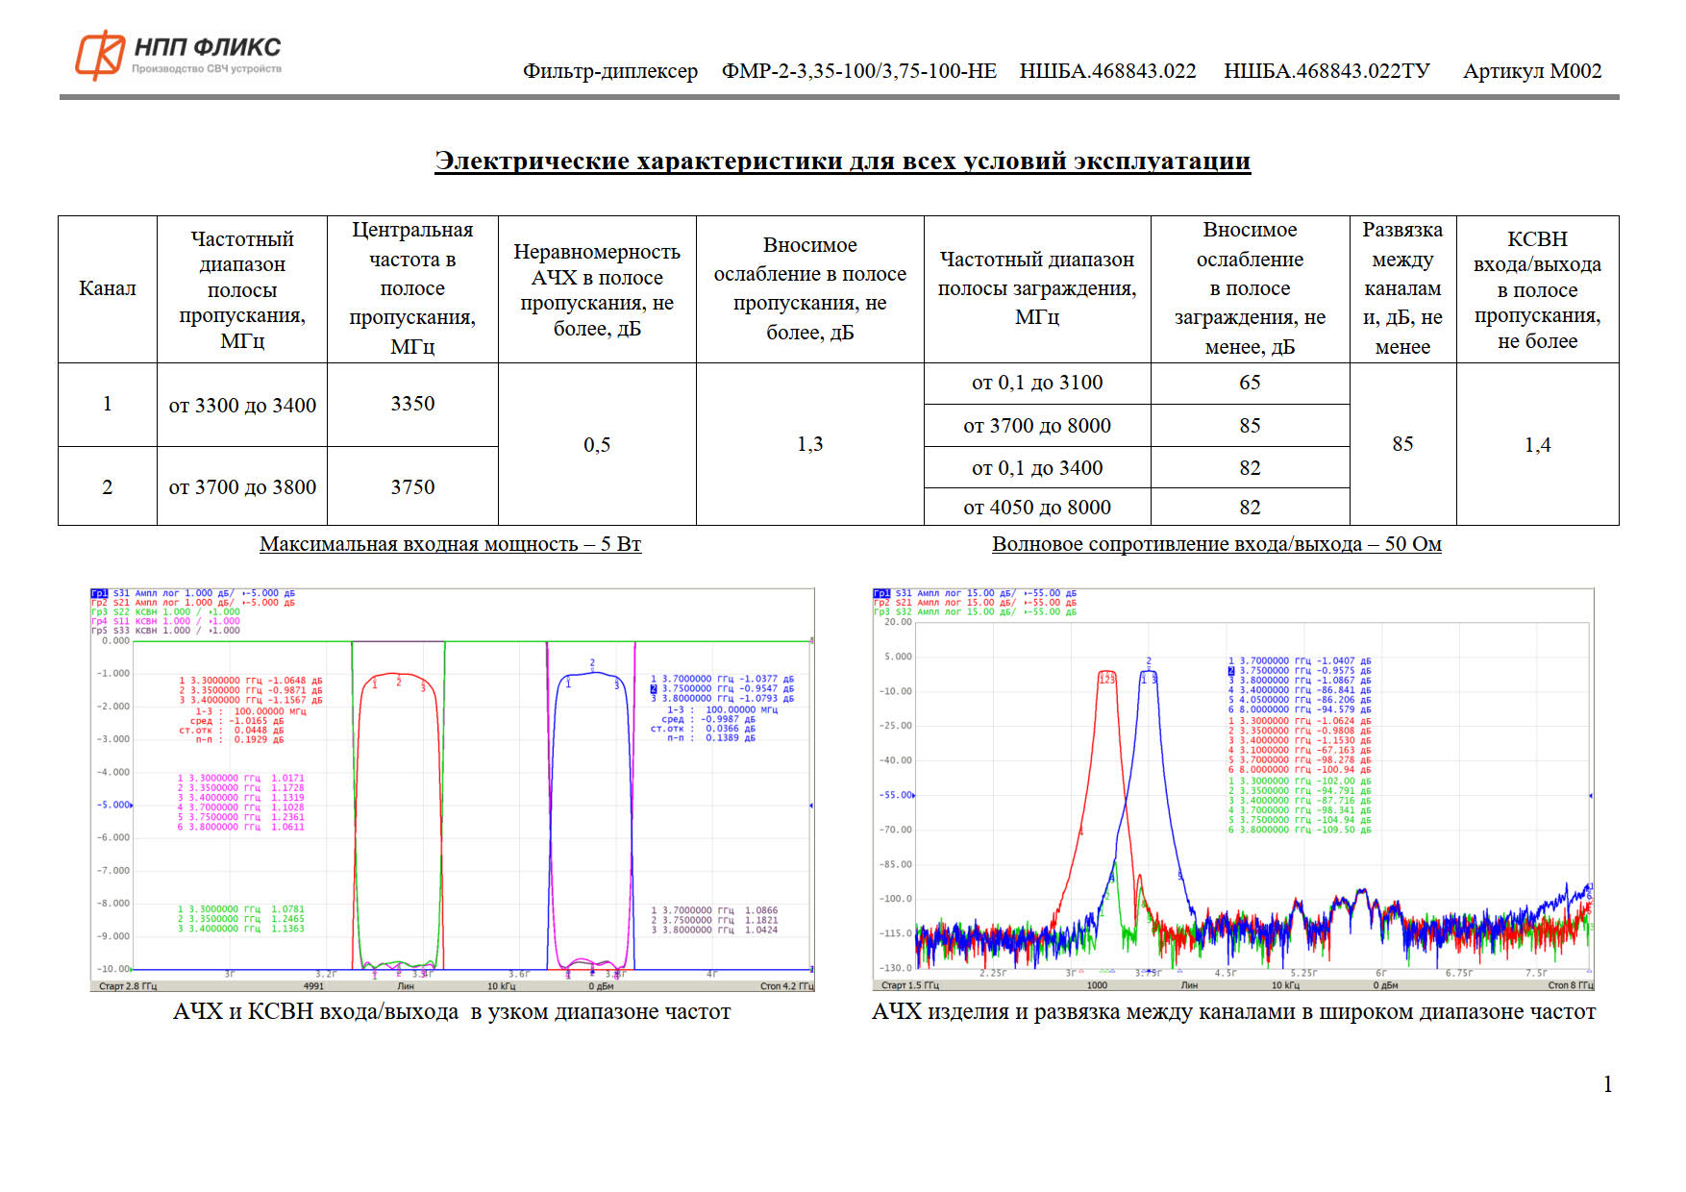Click channel '2' cell
Viewport: 1686px width, 1192px height.
tap(108, 487)
